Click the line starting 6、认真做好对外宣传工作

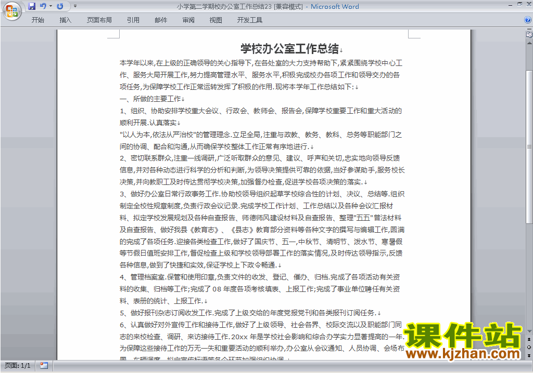pos(261,325)
